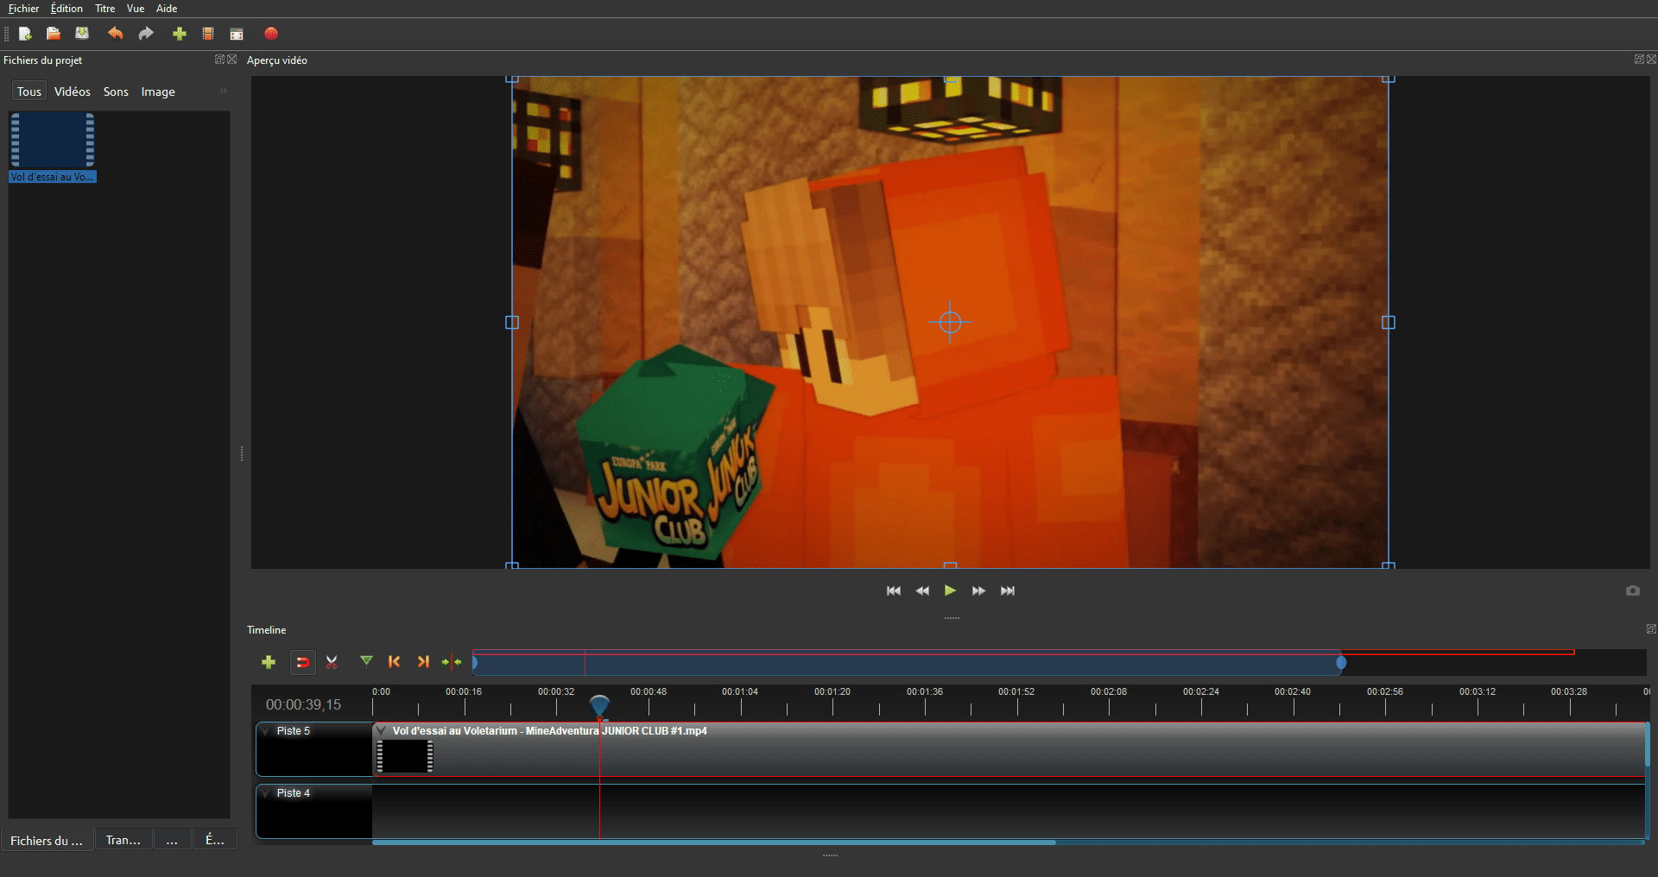Add a marker with the green triangle
1658x877 pixels.
click(x=366, y=661)
